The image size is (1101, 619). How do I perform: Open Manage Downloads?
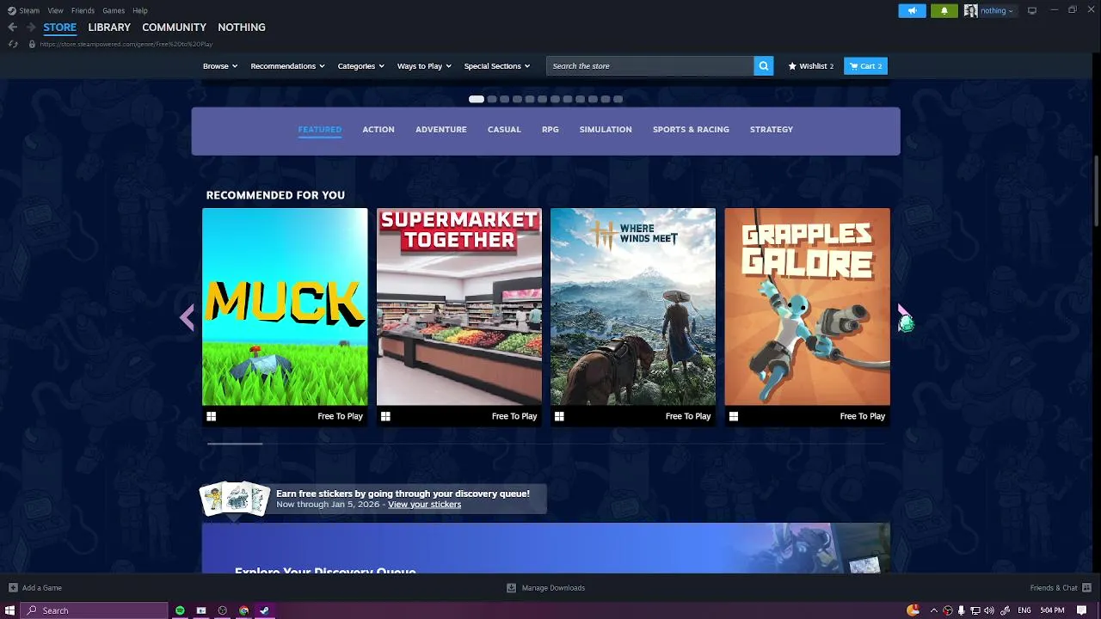545,588
